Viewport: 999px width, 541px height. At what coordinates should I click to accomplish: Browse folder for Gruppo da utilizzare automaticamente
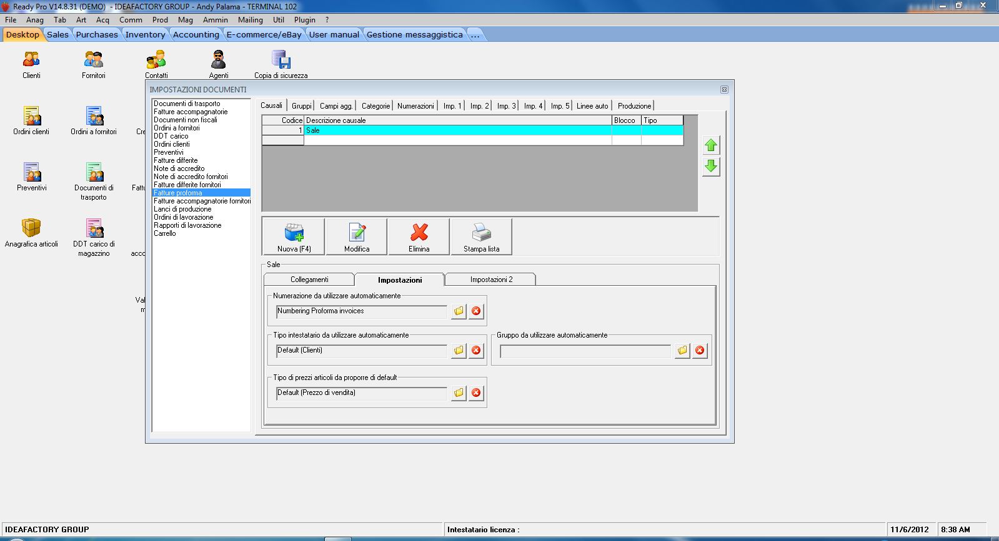pos(682,350)
